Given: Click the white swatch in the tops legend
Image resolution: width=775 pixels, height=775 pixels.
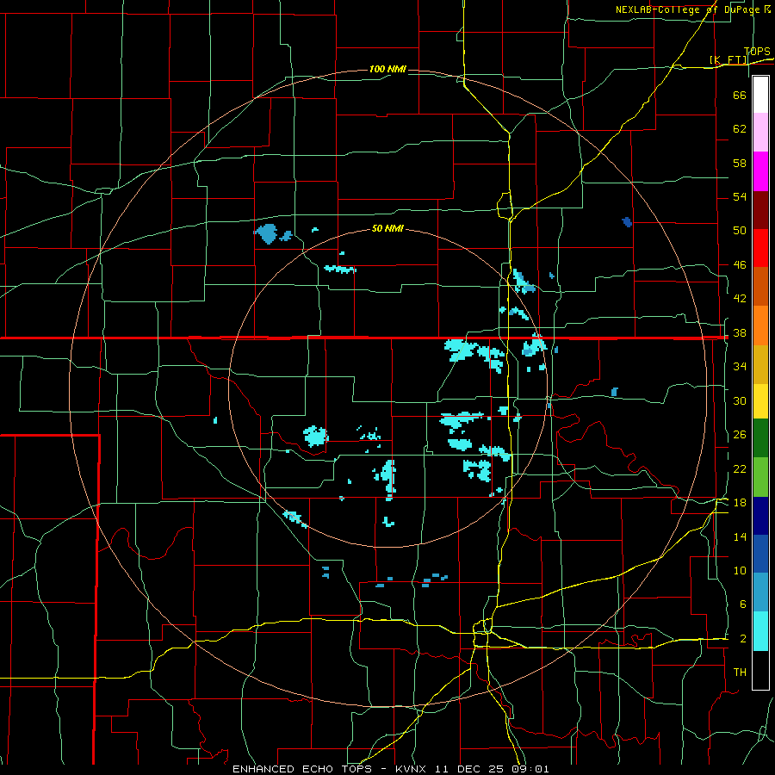Looking at the screenshot, I should [x=760, y=95].
